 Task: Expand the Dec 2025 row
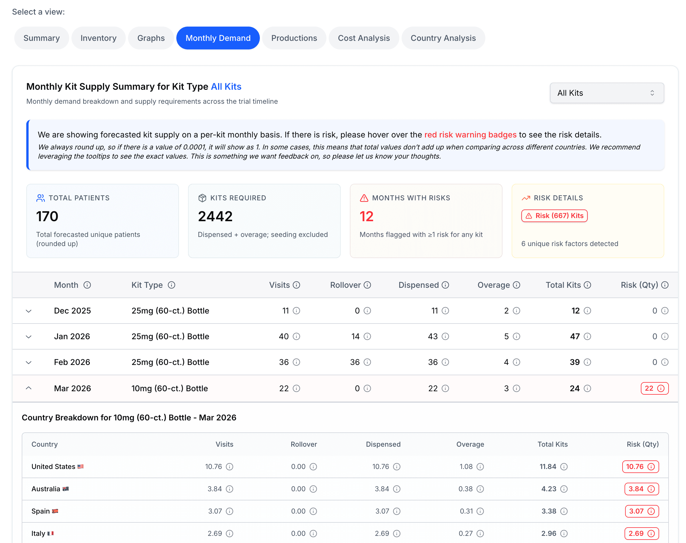pyautogui.click(x=29, y=311)
